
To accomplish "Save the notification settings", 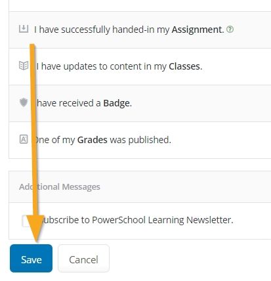I will tap(31, 259).
